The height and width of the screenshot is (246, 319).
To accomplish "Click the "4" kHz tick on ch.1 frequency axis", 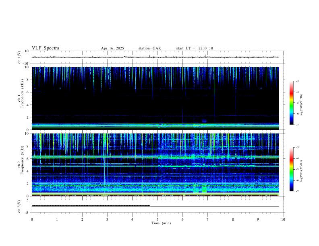I will pyautogui.click(x=28, y=105).
